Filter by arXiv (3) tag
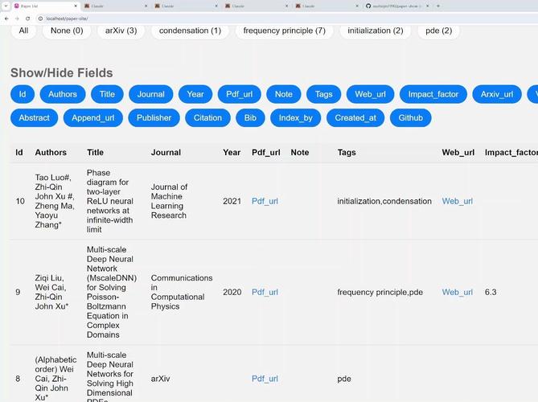The height and width of the screenshot is (402, 538). coord(121,31)
